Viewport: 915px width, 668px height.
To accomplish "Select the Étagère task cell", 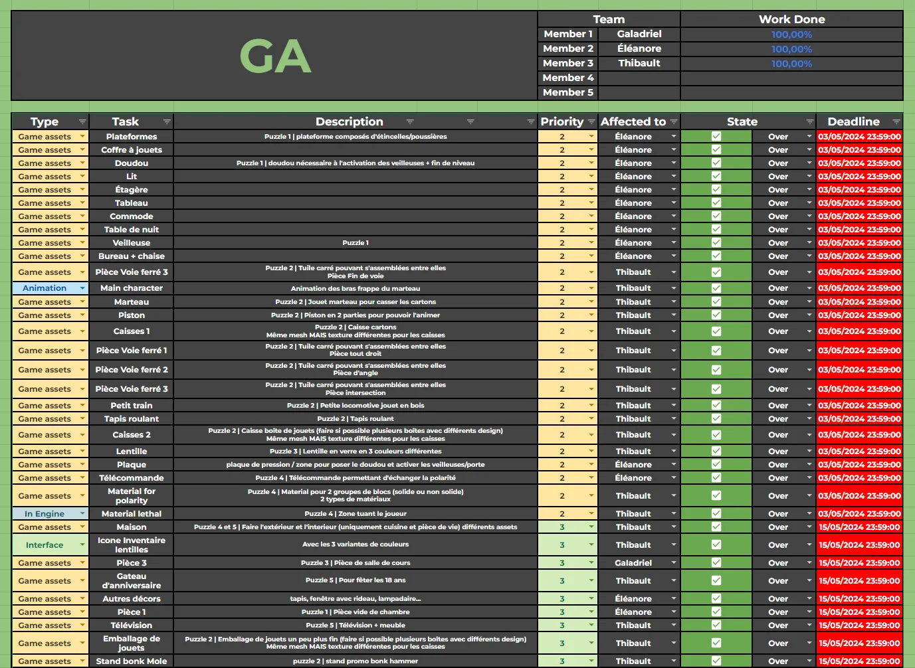I will [132, 190].
